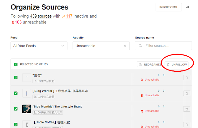Expand the All Your Feeds dropdown
The image size is (198, 128).
39,46
